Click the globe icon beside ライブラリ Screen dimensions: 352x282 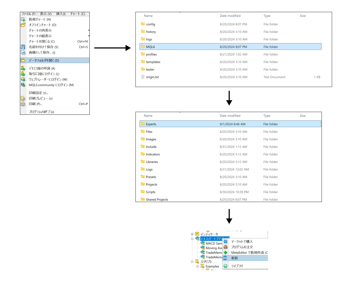tap(225, 266)
